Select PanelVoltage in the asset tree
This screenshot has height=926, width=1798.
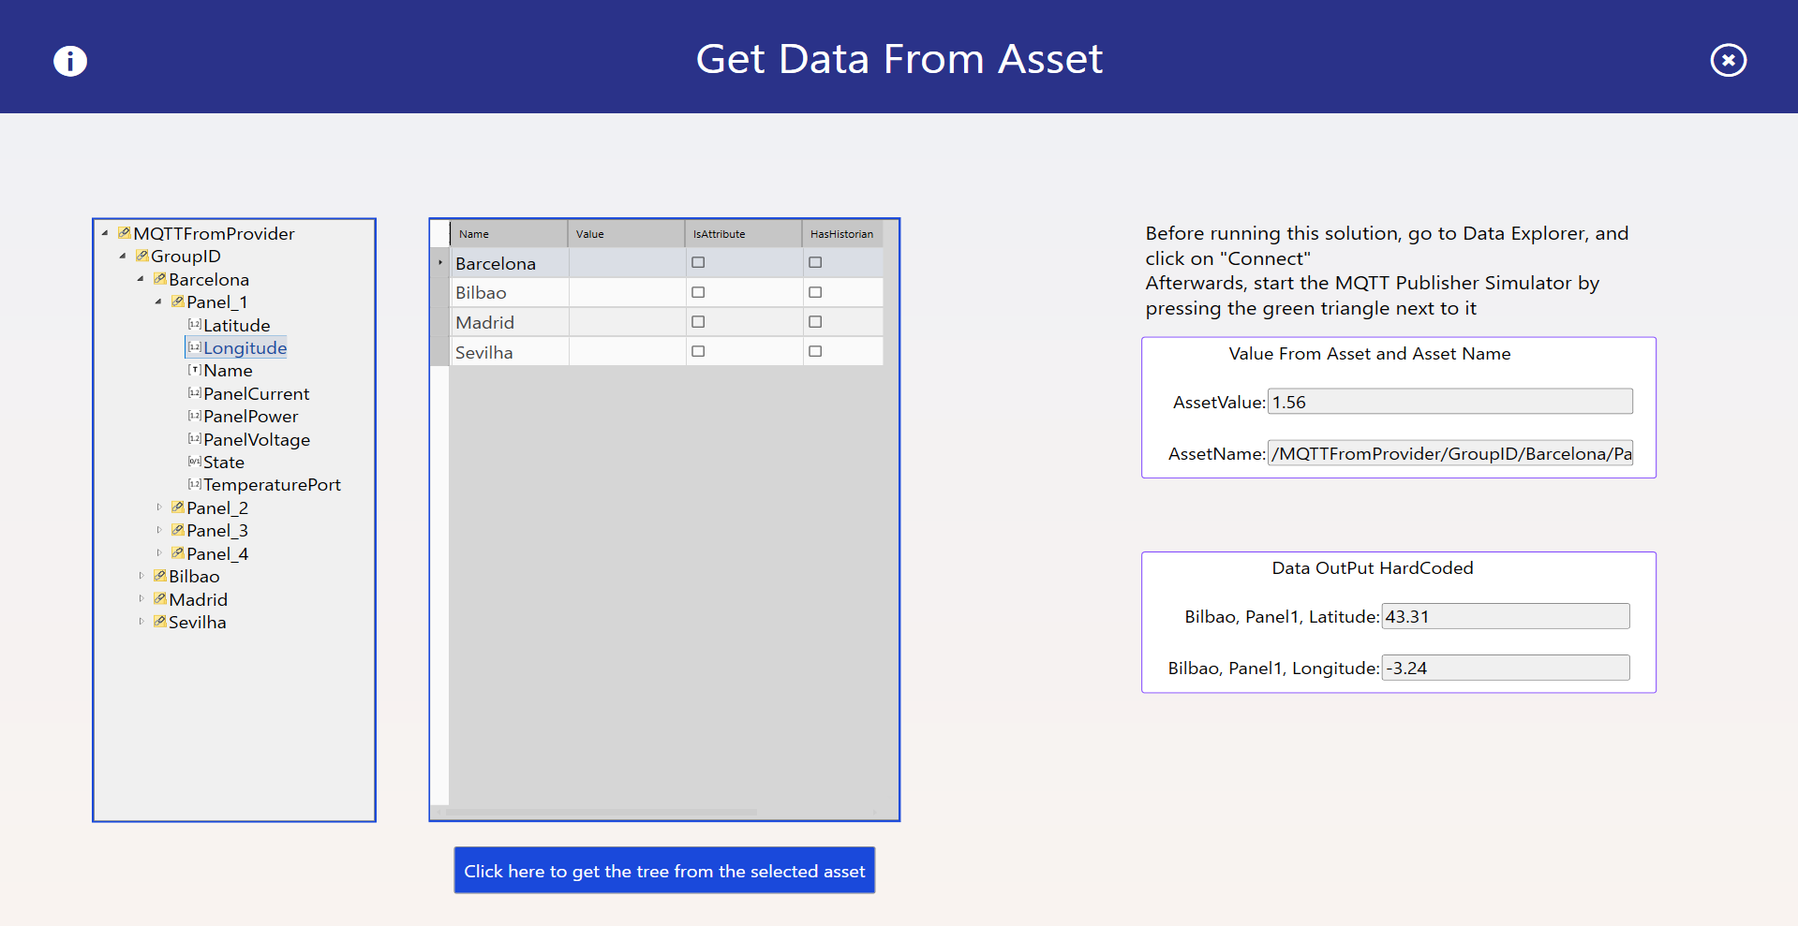pyautogui.click(x=257, y=439)
